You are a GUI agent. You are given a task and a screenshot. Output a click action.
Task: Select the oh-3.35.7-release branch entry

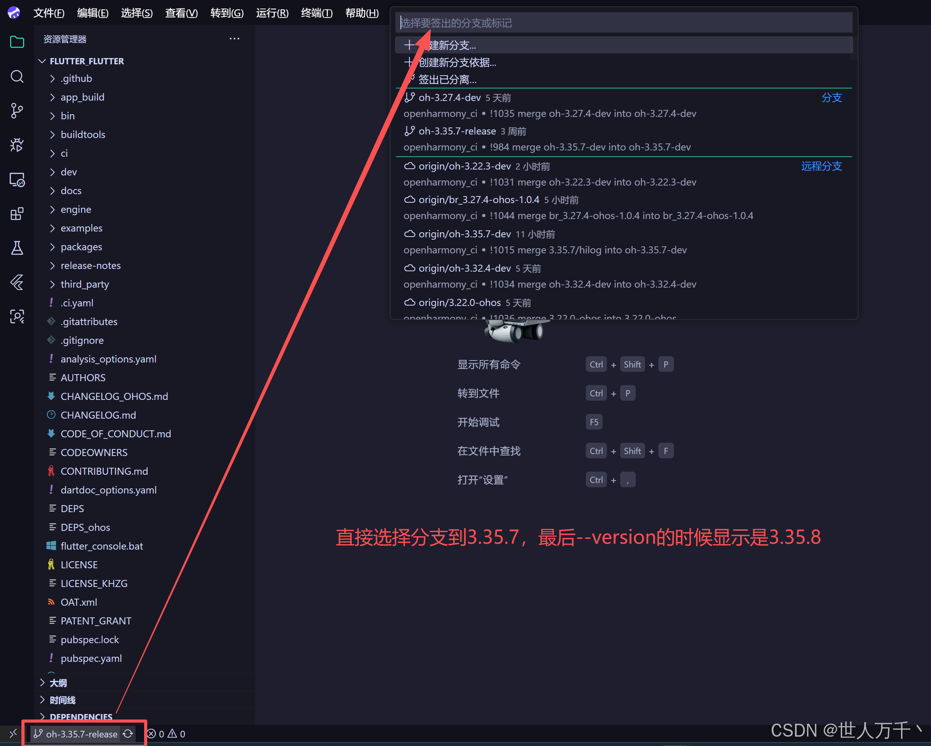click(457, 131)
